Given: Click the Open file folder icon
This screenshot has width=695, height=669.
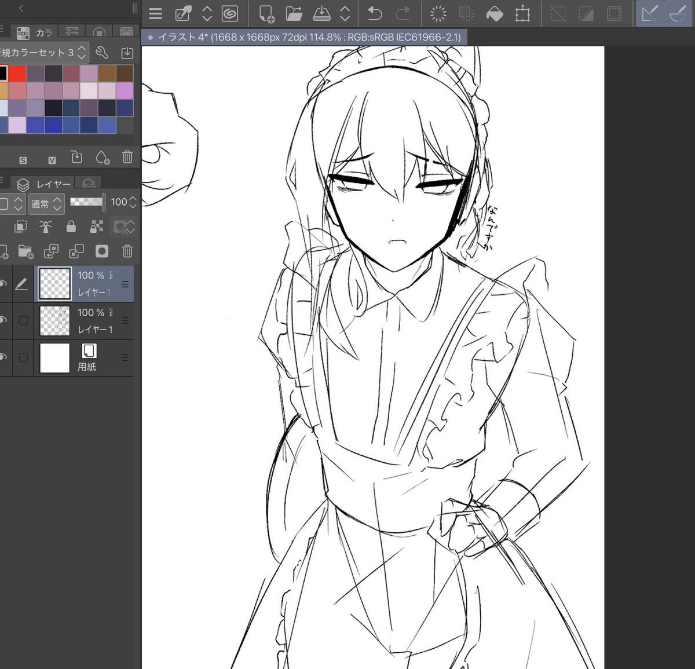Looking at the screenshot, I should click(294, 13).
